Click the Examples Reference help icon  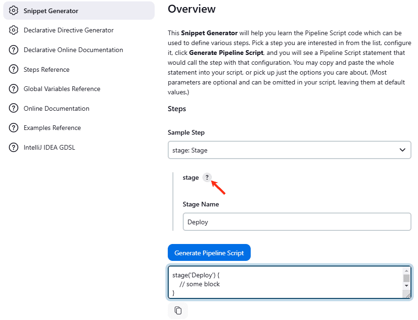14,127
